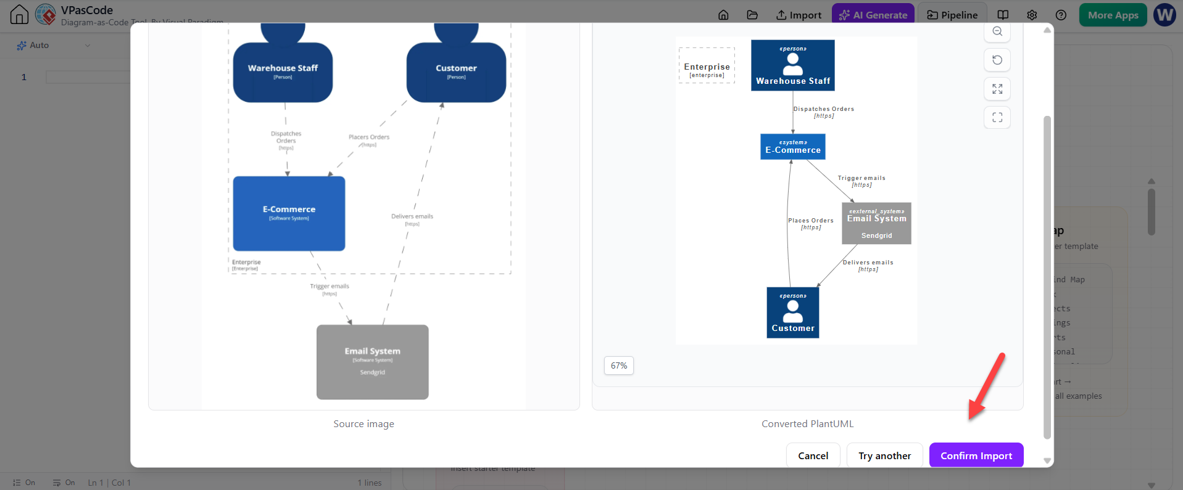Zoom out the converted PlantUML preview
Image resolution: width=1183 pixels, height=490 pixels.
pos(997,31)
